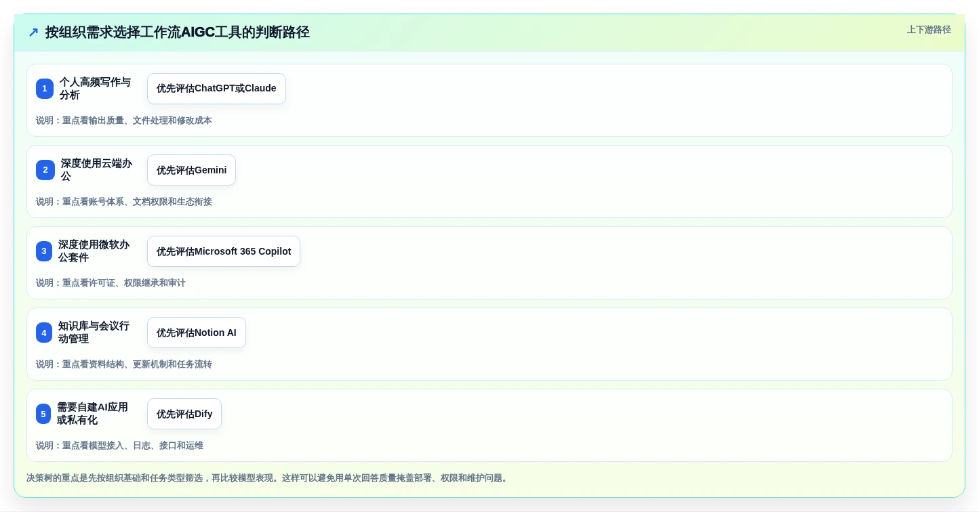
Task: Click step number 3 badge
Action: click(44, 251)
